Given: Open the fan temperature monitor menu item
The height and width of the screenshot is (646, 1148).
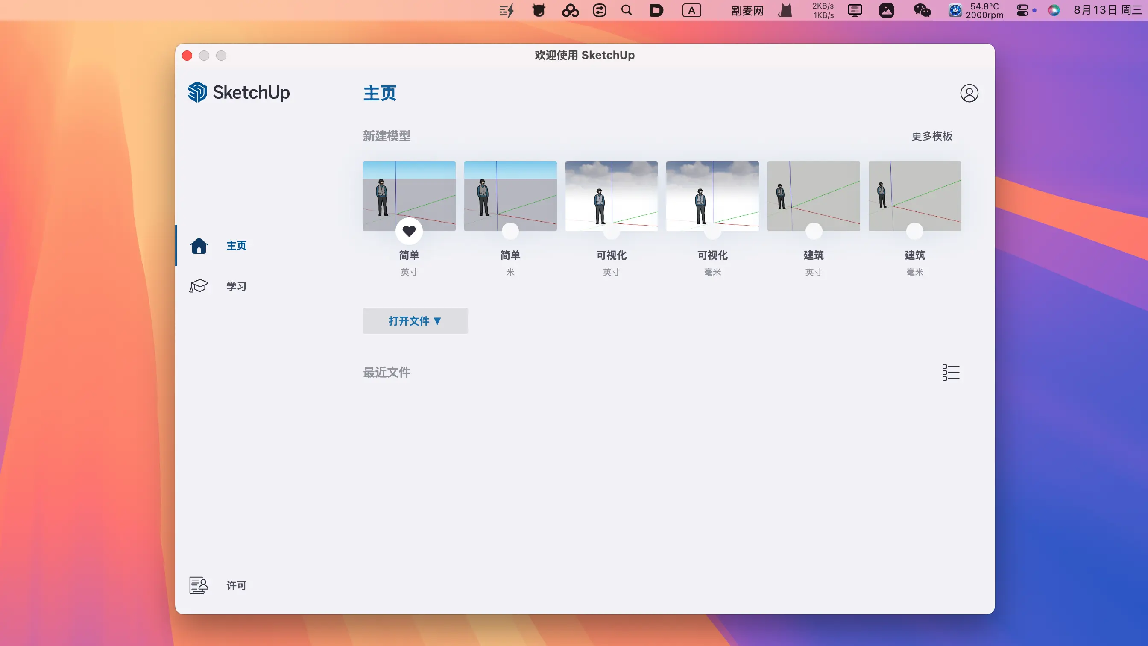Looking at the screenshot, I should [x=976, y=10].
